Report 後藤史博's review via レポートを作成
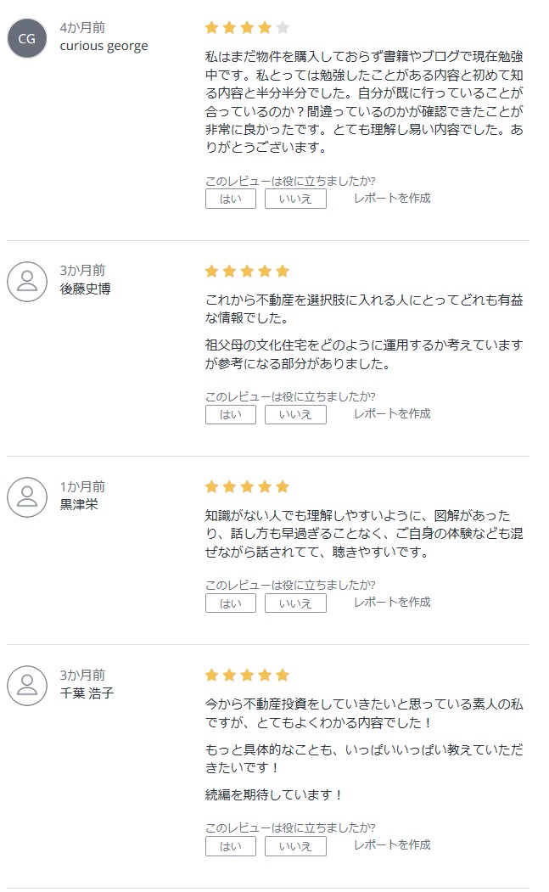Viewport: 549px width, 892px height. tap(392, 413)
